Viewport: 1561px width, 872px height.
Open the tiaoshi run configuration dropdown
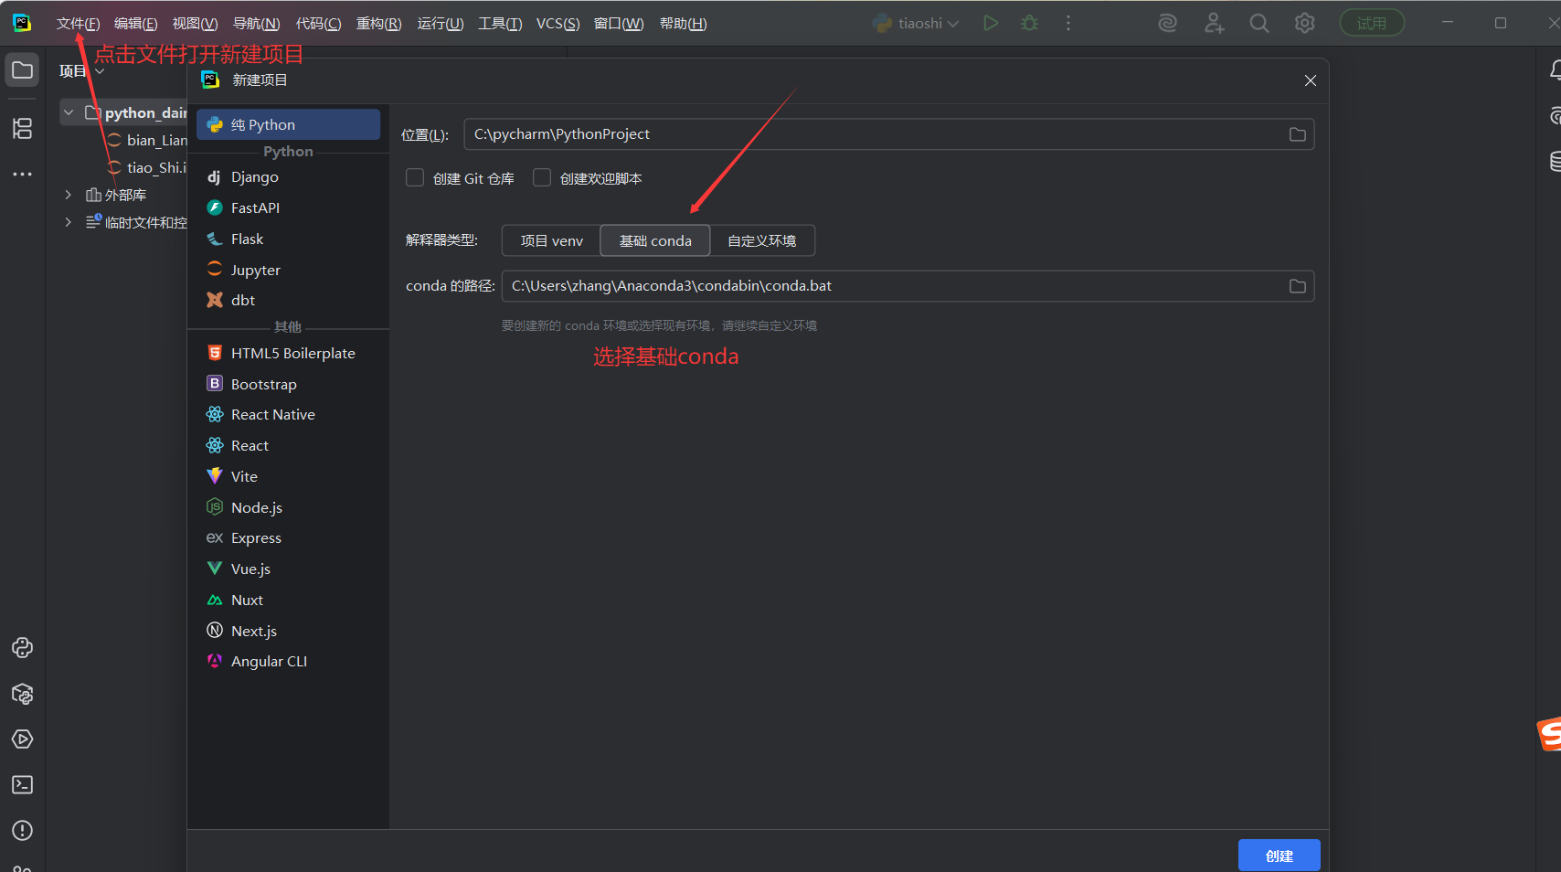[917, 23]
